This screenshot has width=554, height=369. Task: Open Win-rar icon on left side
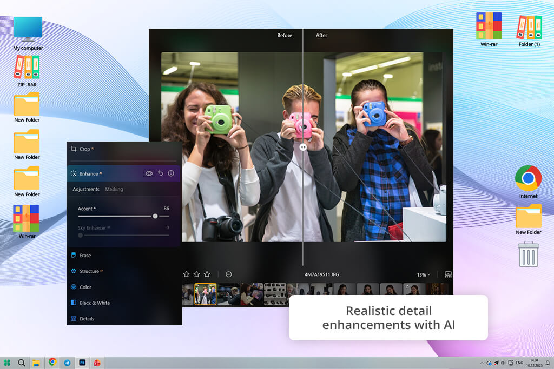point(27,221)
